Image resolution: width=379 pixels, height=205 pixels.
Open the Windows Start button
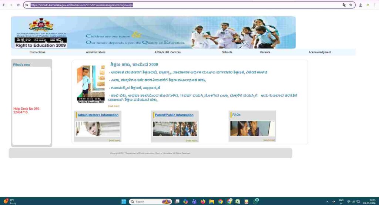124,201
